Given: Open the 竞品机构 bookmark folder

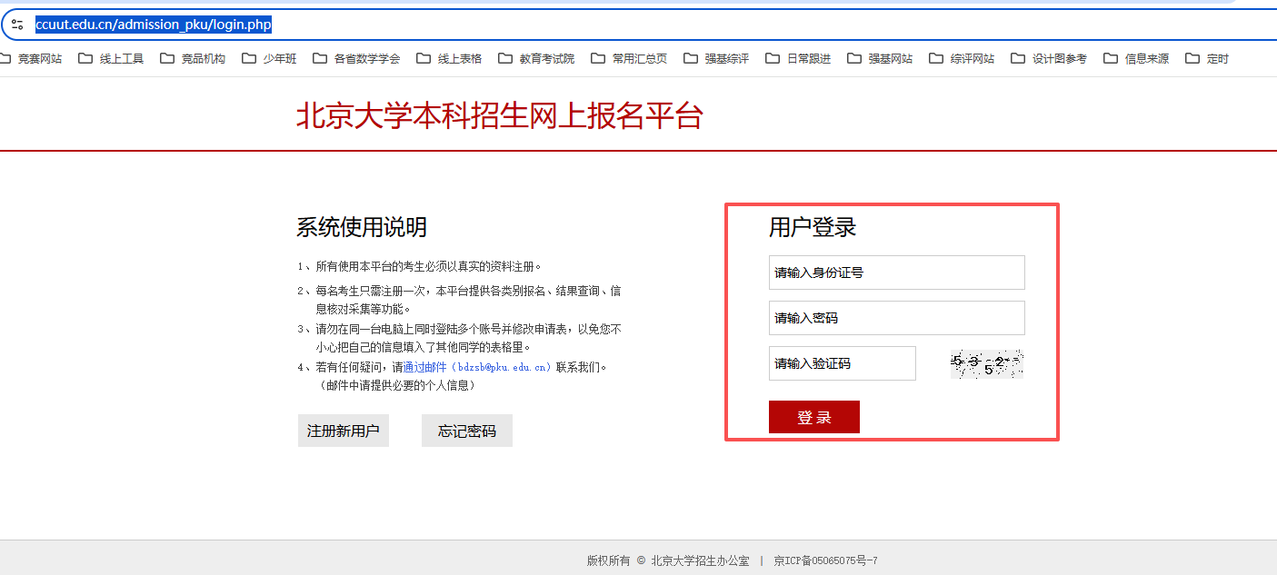Looking at the screenshot, I should (x=193, y=59).
